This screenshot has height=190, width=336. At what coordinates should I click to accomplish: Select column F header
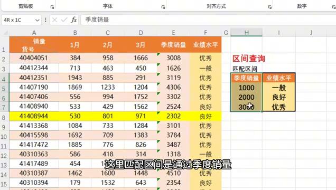point(206,33)
